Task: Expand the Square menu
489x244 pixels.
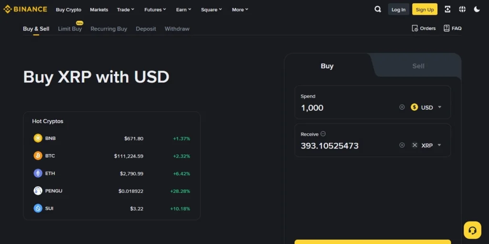Action: (212, 10)
